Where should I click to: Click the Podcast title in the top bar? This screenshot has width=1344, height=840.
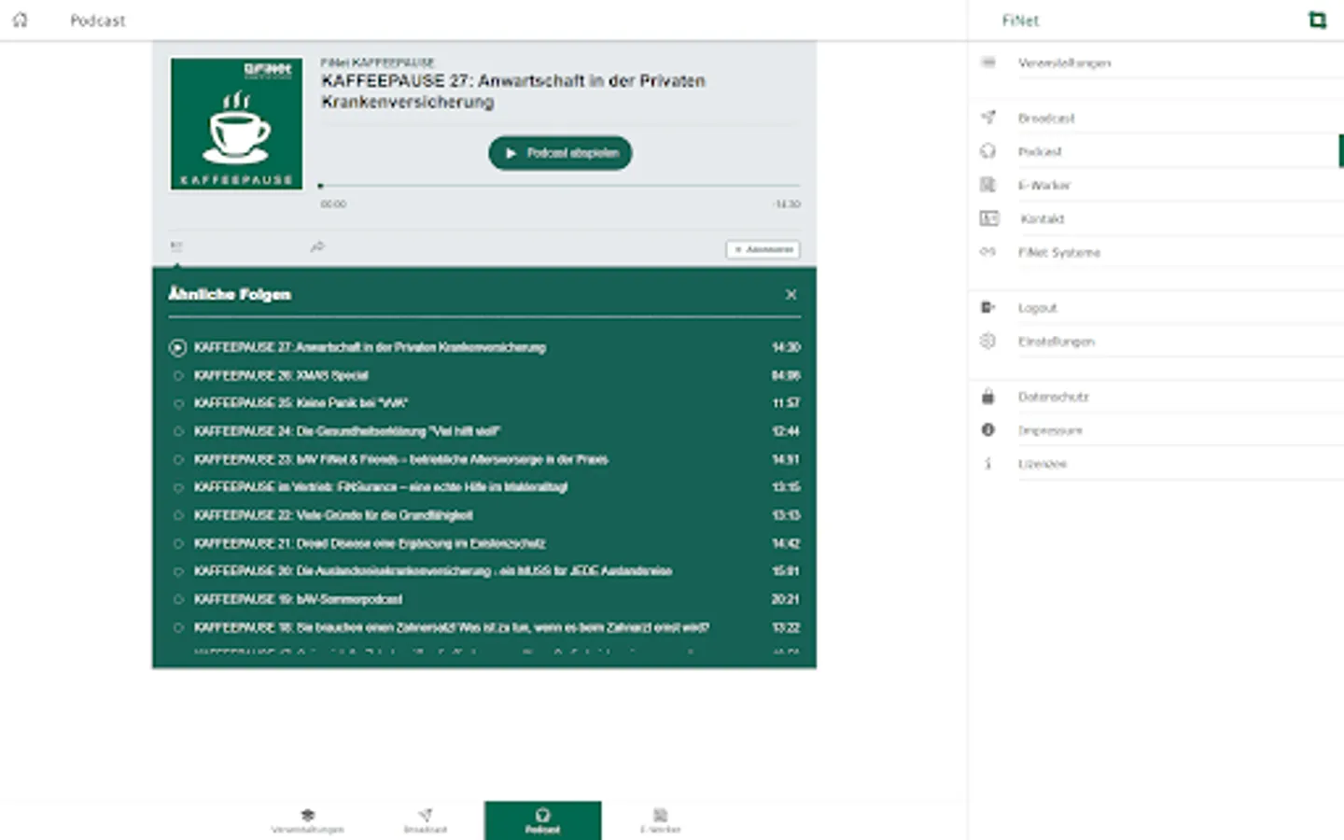(97, 21)
